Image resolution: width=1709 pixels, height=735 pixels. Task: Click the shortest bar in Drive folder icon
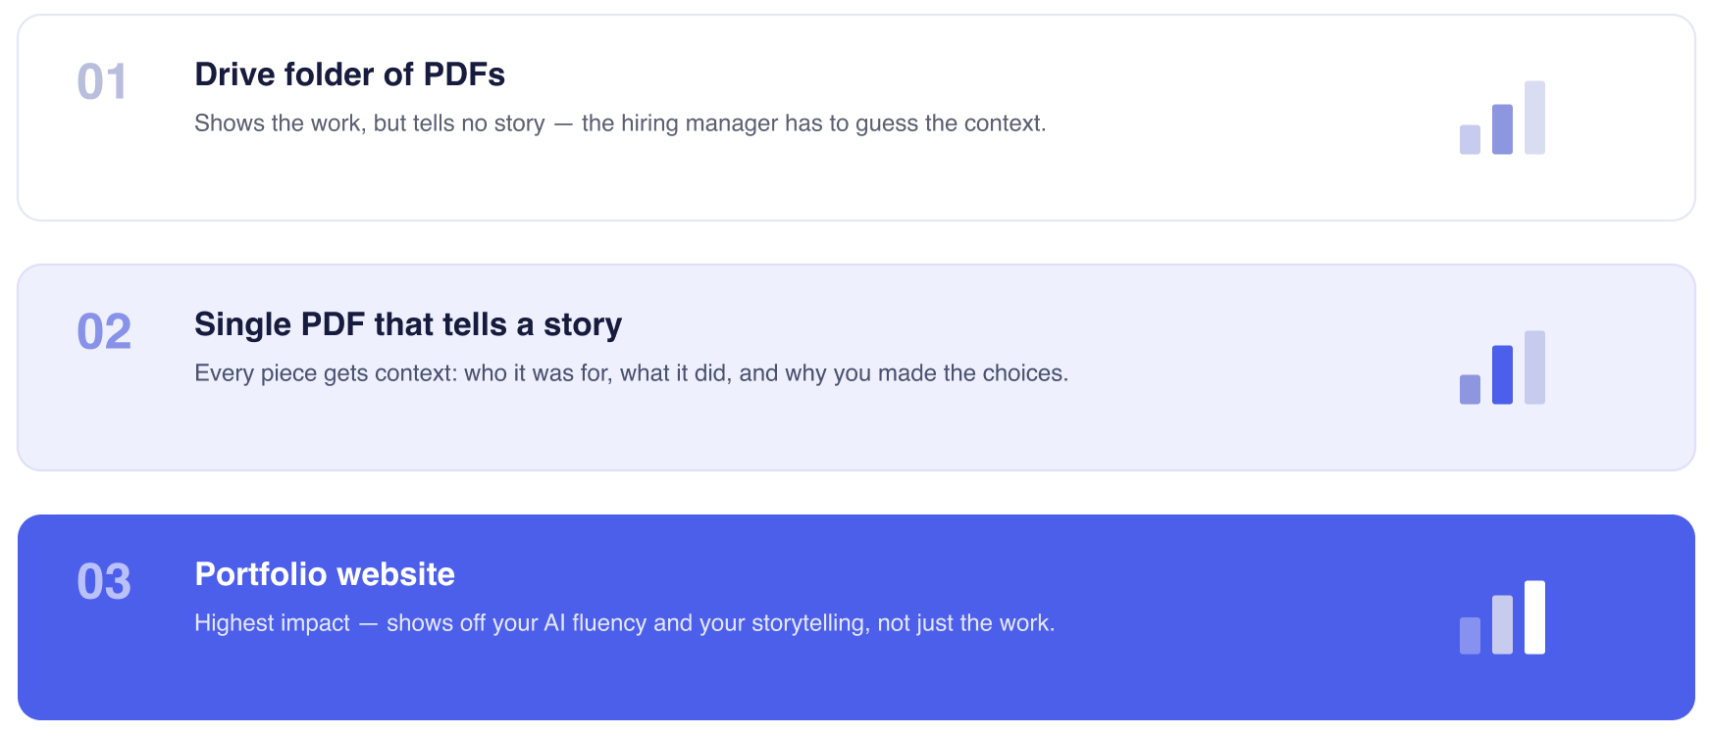pyautogui.click(x=1470, y=139)
